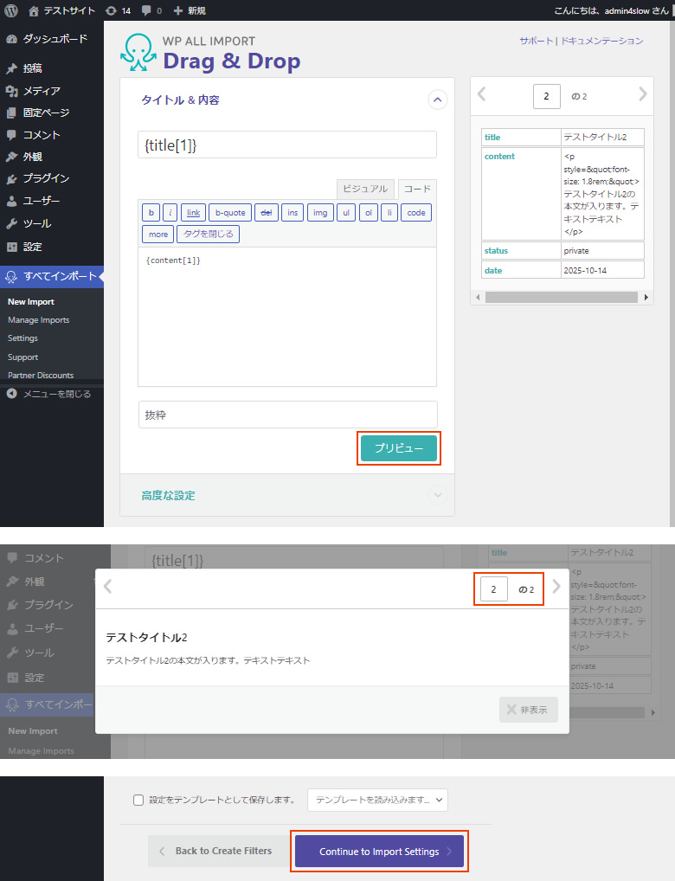Open the ドキュメンテーション link

[x=601, y=41]
